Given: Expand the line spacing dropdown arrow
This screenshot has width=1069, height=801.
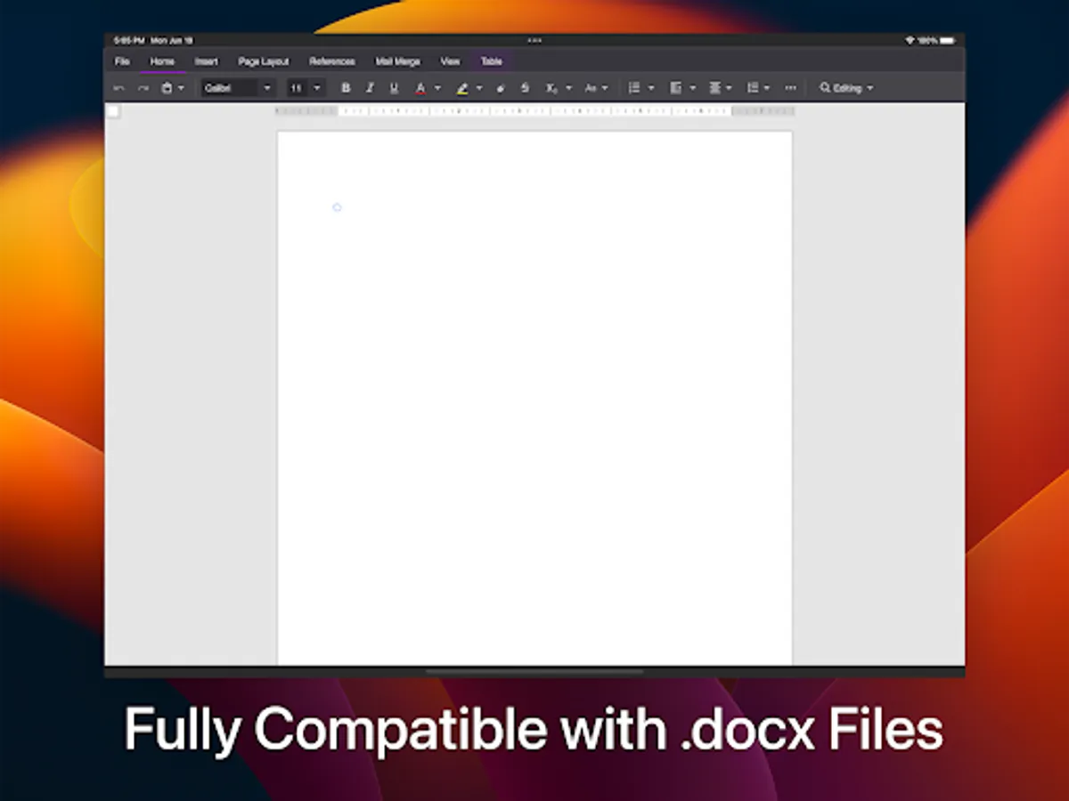Looking at the screenshot, I should 730,88.
